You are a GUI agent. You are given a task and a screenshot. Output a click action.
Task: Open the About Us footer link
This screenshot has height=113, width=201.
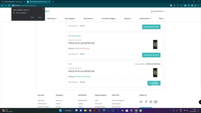click(x=59, y=100)
